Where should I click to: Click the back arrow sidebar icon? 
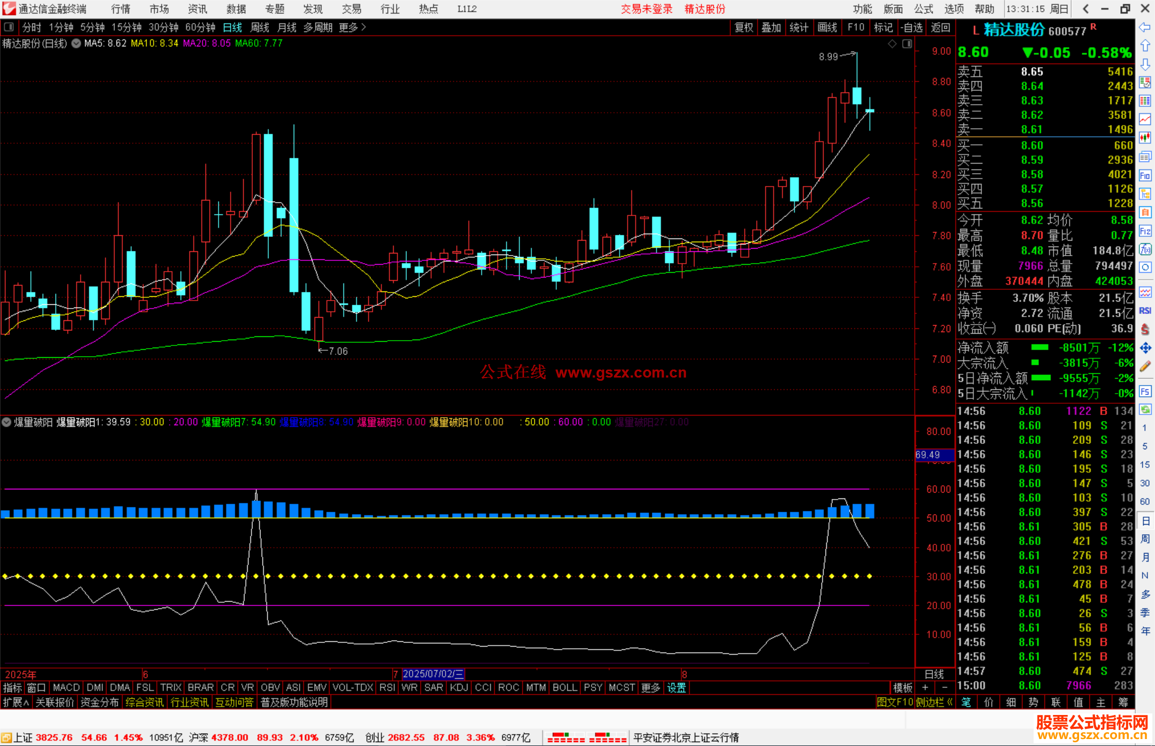pyautogui.click(x=1145, y=27)
